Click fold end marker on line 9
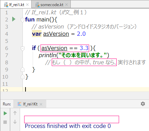The width and height of the screenshot is (149, 131). [22, 70]
